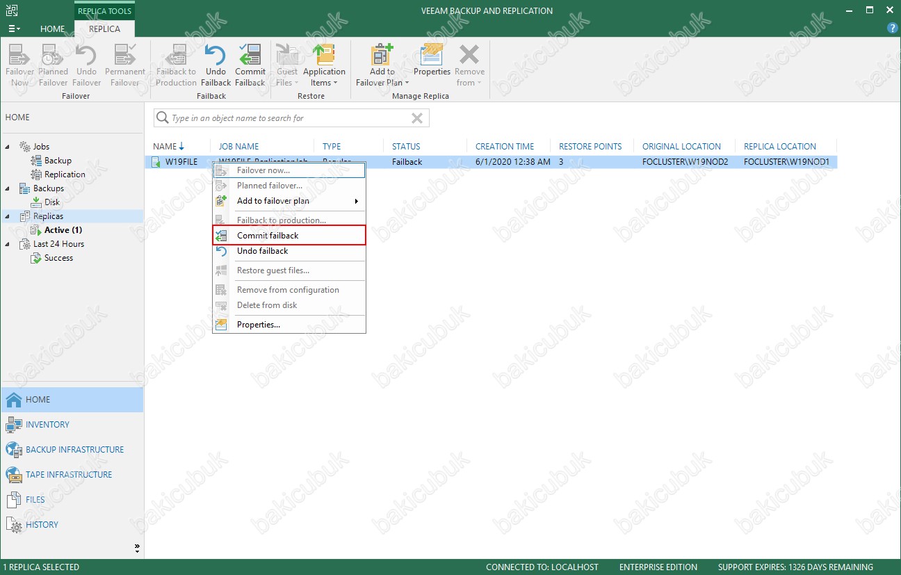Select Disk under Backups

click(x=52, y=202)
